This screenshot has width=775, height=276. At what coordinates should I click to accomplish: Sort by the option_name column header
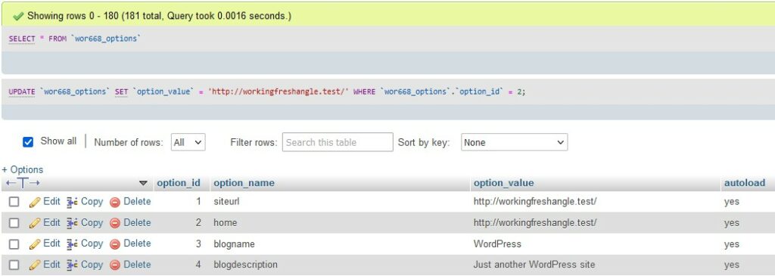(244, 183)
